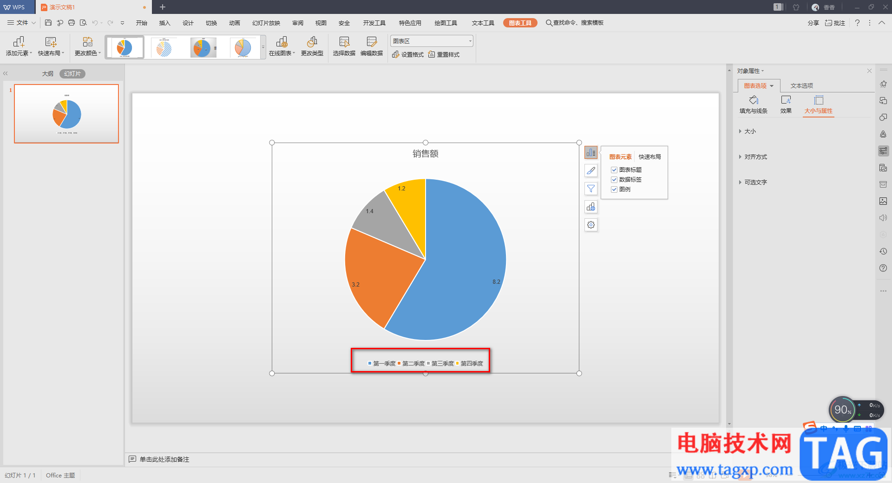Image resolution: width=892 pixels, height=483 pixels.
Task: Click the online chart floating button
Action: (x=591, y=207)
